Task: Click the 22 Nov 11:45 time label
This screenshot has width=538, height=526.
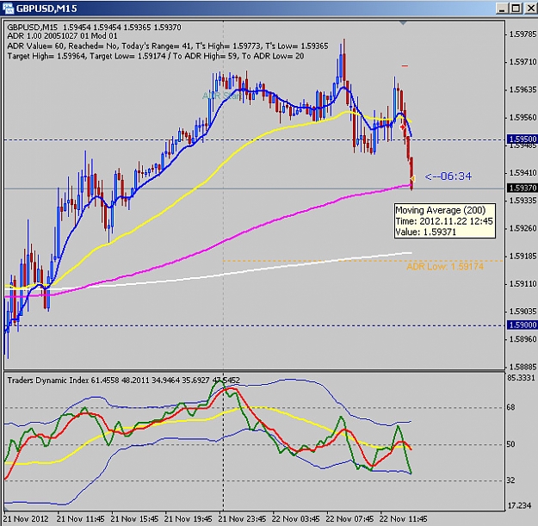Action: pos(404,518)
